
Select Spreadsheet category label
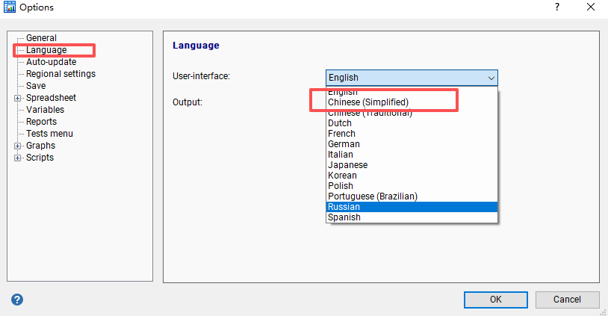[51, 98]
